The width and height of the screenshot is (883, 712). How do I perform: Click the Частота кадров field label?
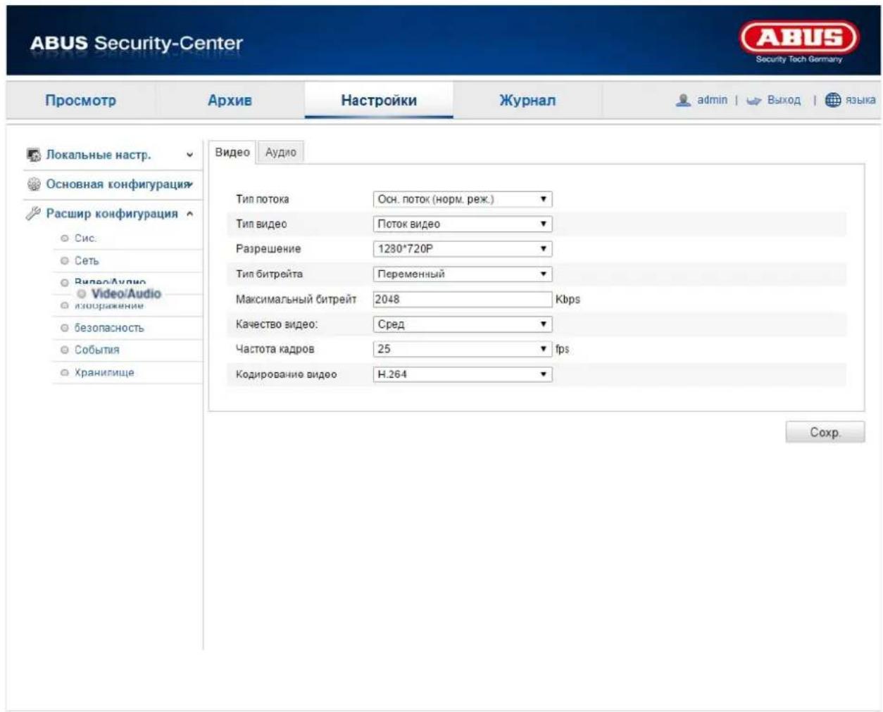275,349
